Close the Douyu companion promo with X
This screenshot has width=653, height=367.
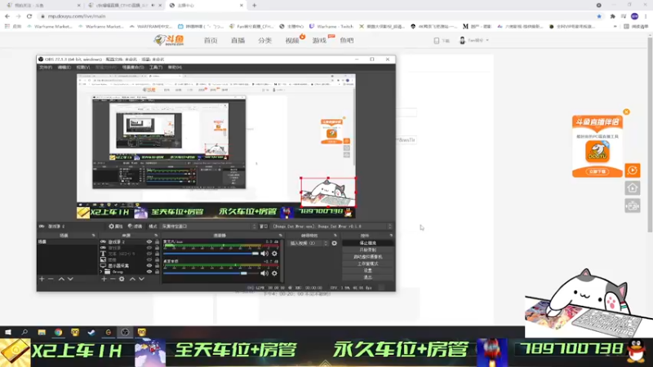(x=626, y=112)
